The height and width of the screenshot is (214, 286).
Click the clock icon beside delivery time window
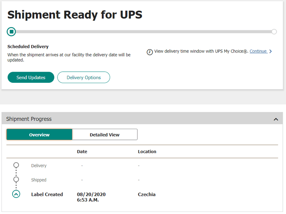(150, 52)
